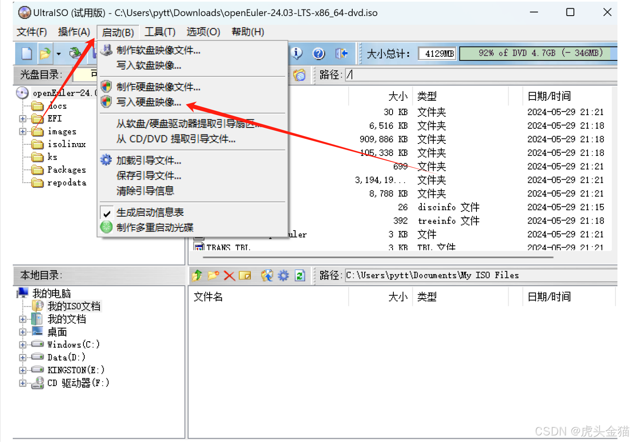Click the exit door icon in toolbar
Screen dimensions: 631x442
pos(342,53)
